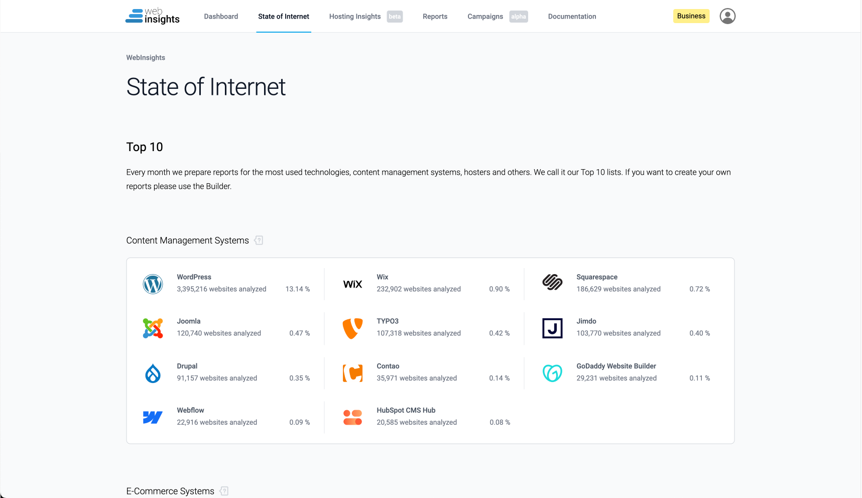
Task: Click the TYPO3 logo icon
Action: tap(352, 328)
